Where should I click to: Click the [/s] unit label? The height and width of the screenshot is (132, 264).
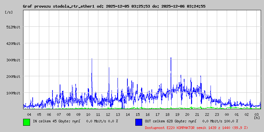pyautogui.click(x=9, y=12)
